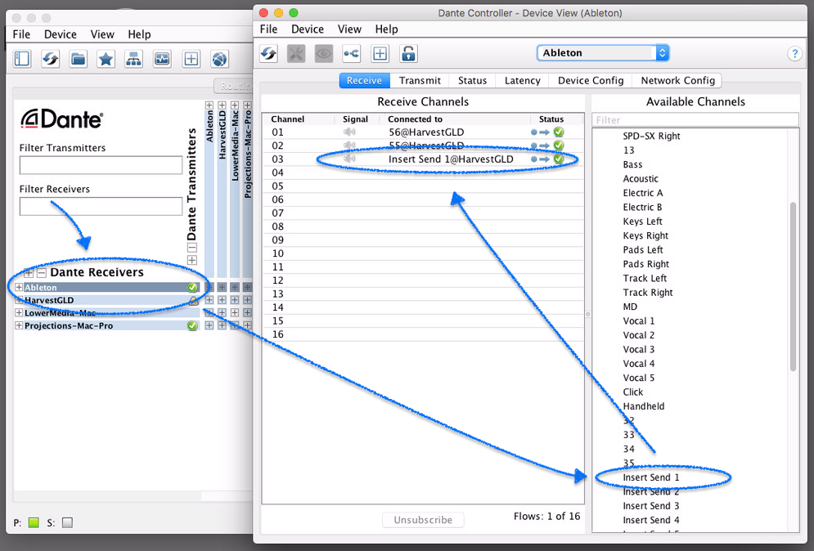
Task: Click the star icon in Network View toolbar
Action: (106, 59)
